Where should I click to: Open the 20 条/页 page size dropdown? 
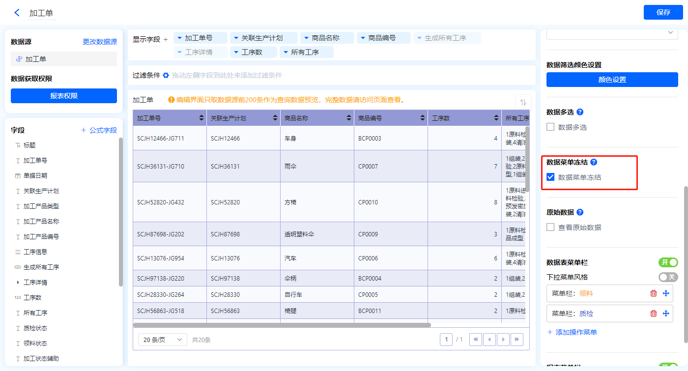pos(163,340)
